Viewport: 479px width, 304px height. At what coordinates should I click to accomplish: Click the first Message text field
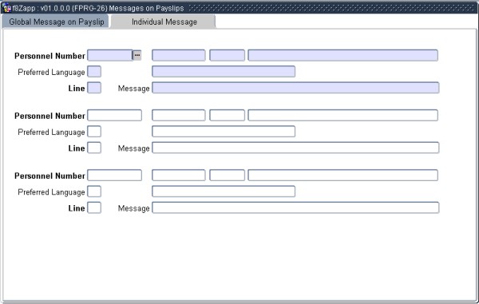[x=295, y=88]
